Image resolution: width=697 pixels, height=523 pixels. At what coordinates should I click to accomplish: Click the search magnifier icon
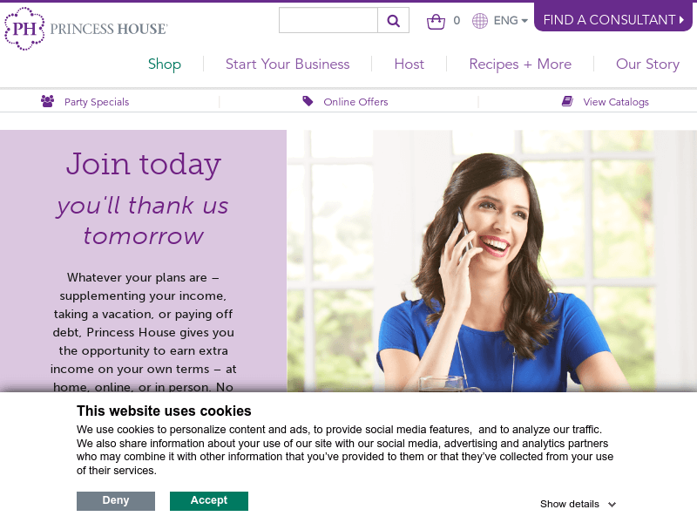[393, 20]
